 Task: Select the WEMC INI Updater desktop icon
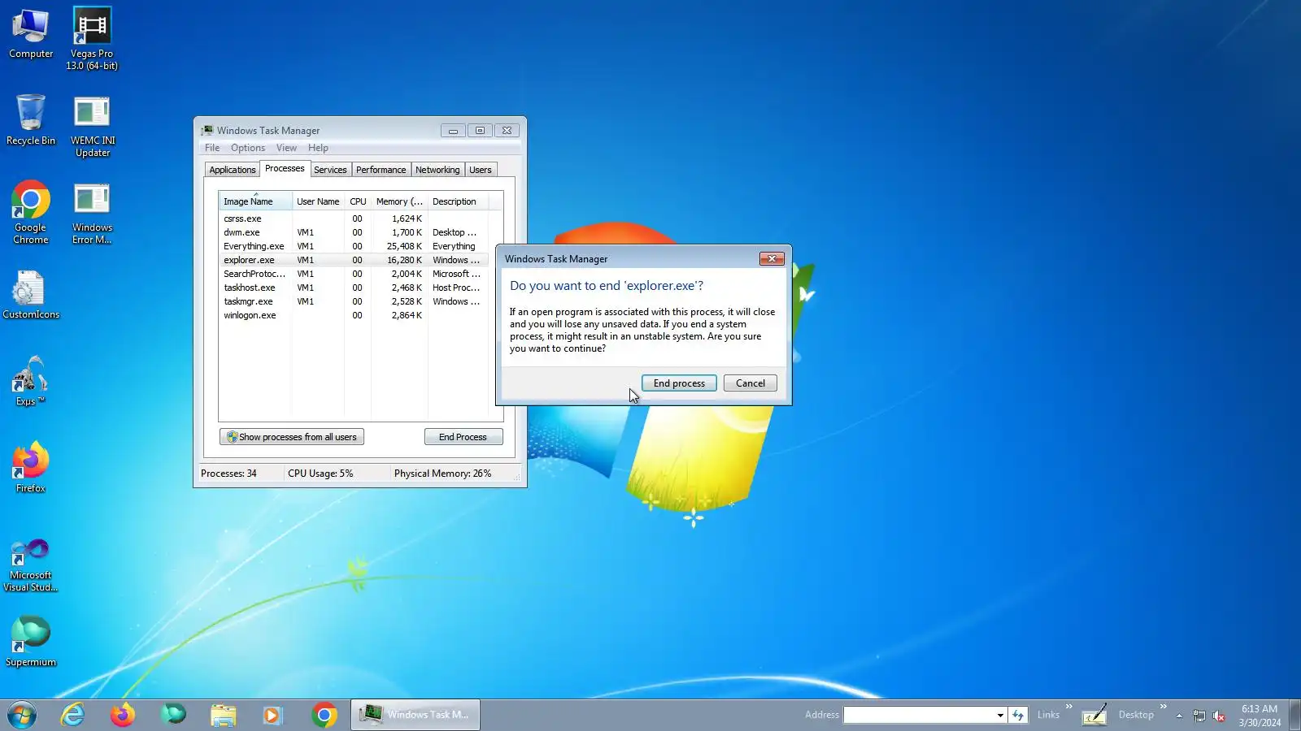(x=93, y=126)
